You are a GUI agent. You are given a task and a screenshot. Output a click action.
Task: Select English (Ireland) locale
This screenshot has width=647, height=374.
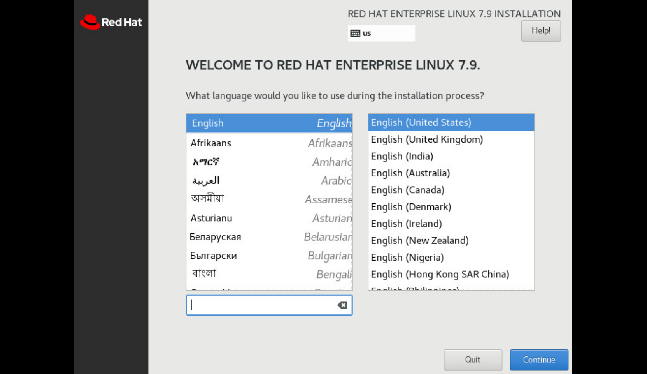[x=451, y=224]
